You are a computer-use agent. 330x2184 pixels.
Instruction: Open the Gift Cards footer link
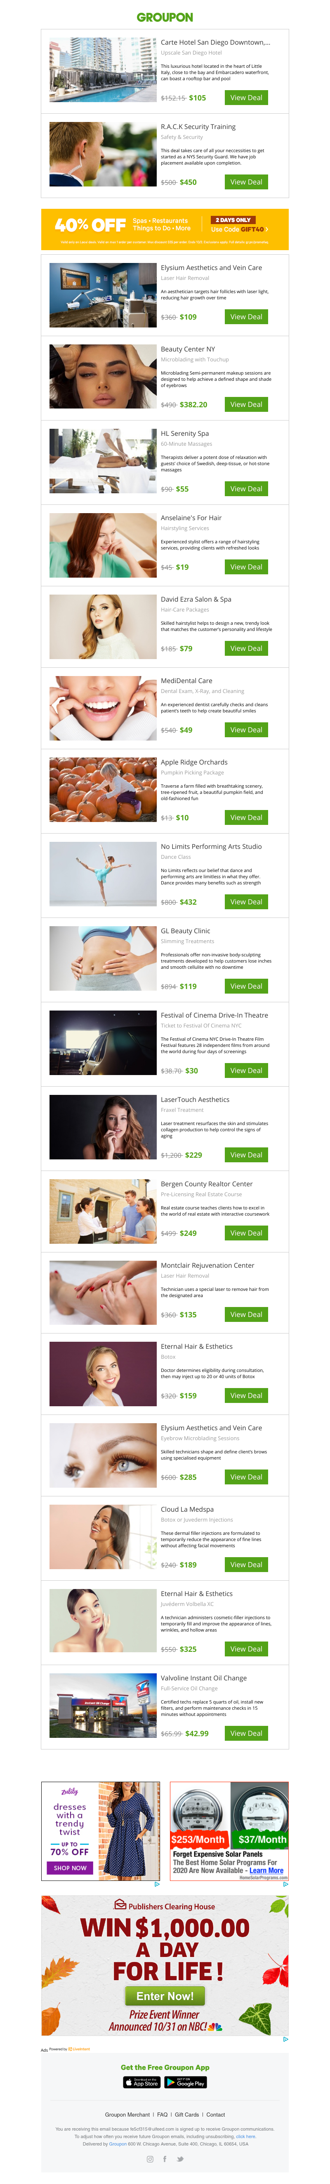pyautogui.click(x=187, y=2115)
